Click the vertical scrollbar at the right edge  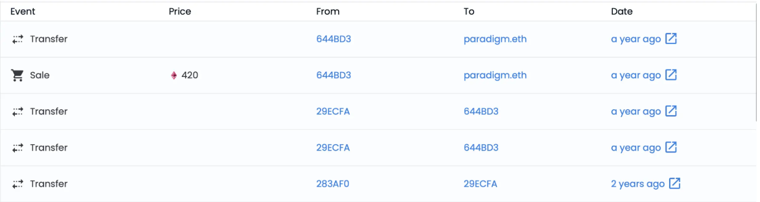pyautogui.click(x=757, y=63)
